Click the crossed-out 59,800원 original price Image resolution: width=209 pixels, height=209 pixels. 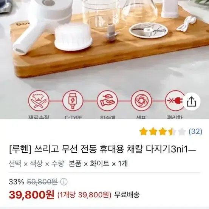pyautogui.click(x=42, y=182)
